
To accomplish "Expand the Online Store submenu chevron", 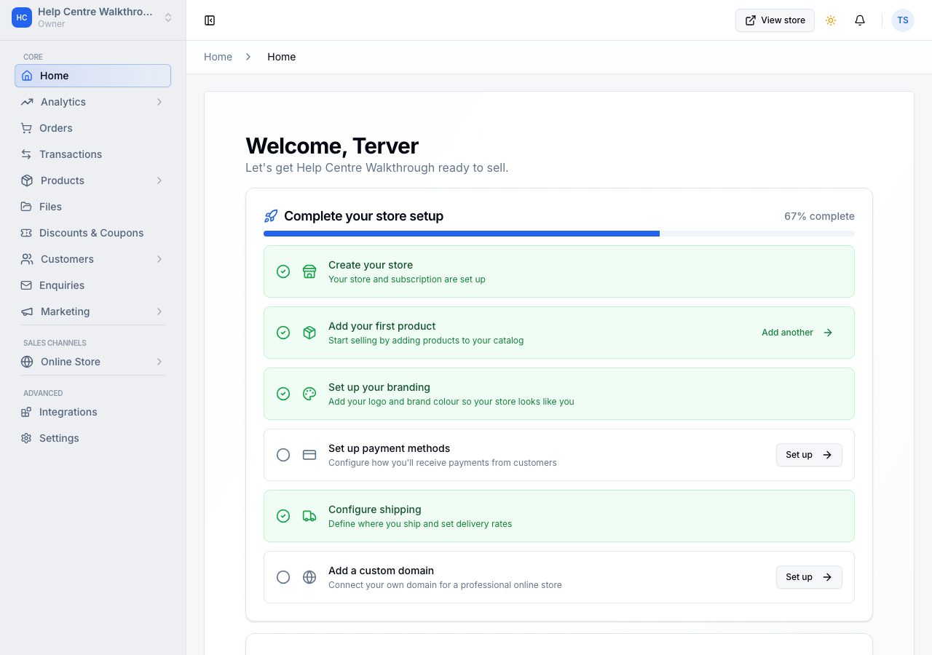I will point(159,362).
